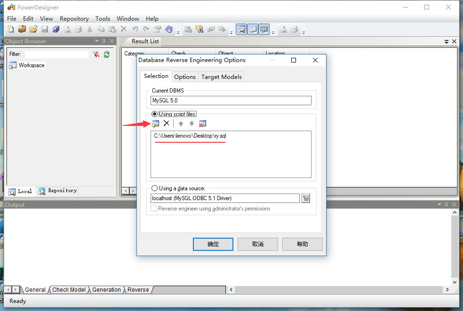Click the Filter input field in Object Browser

click(56, 54)
